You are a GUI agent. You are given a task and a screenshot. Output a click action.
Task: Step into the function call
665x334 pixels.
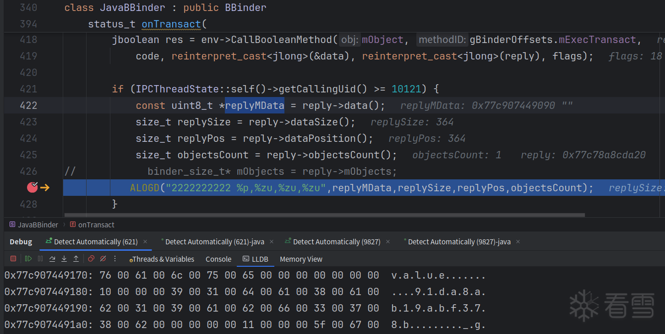(x=64, y=259)
